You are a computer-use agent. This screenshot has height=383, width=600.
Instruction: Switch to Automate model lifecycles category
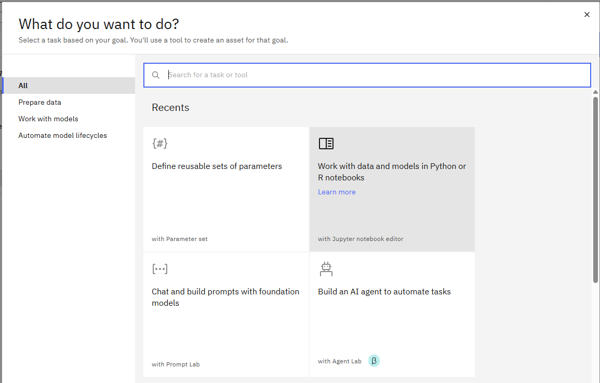(63, 135)
